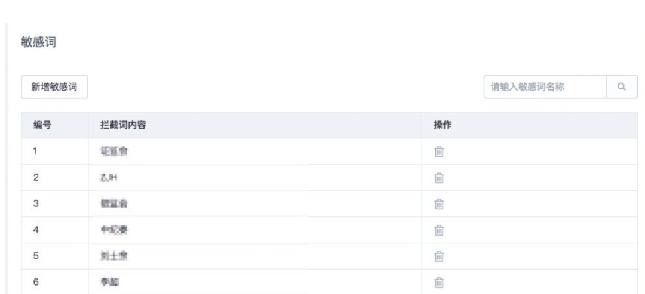Viewport: 645px width, 294px height.
Task: Click the search magnifier icon
Action: tap(622, 86)
